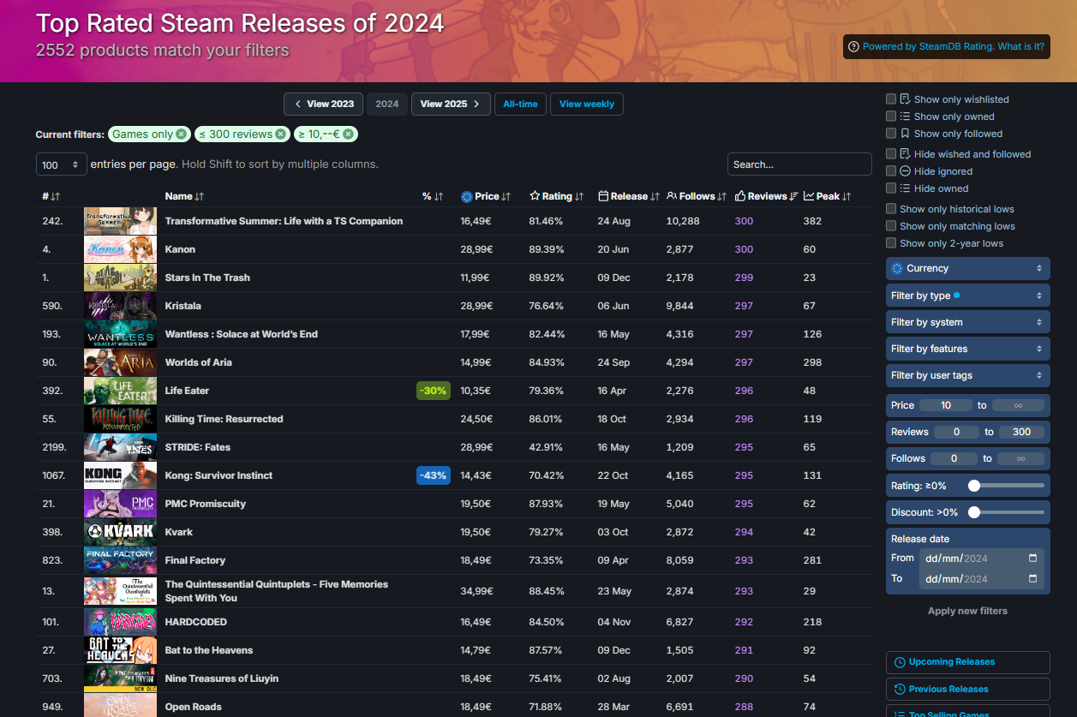This screenshot has height=717, width=1077.
Task: Sort by Peak chart column header
Action: pos(827,196)
